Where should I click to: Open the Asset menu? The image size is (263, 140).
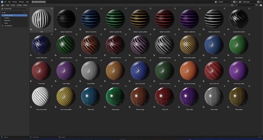point(25,5)
